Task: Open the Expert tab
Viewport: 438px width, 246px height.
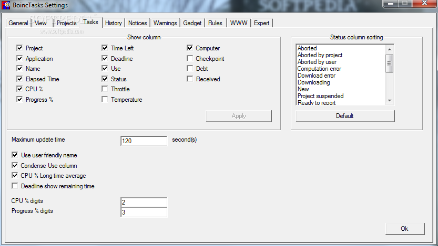Action: pyautogui.click(x=261, y=23)
